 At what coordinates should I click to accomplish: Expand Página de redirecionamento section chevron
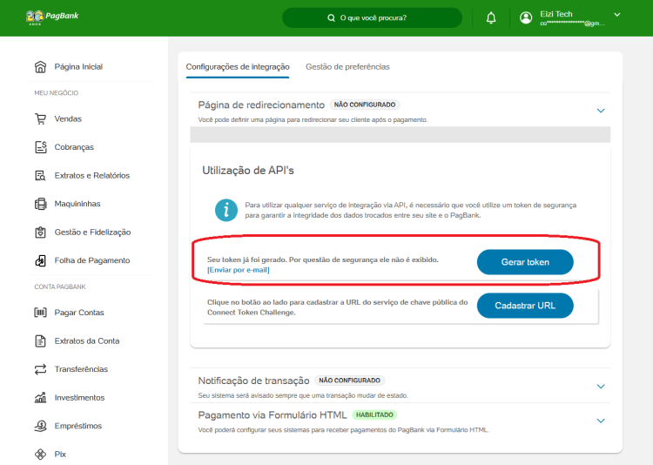pyautogui.click(x=601, y=111)
